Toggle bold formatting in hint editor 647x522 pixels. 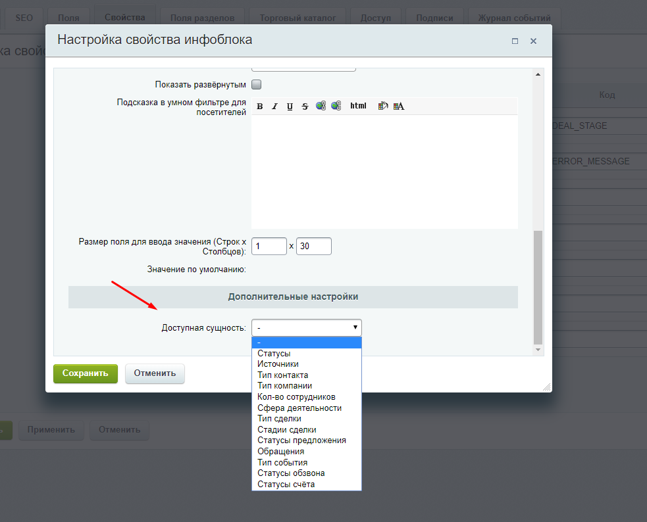pyautogui.click(x=259, y=107)
